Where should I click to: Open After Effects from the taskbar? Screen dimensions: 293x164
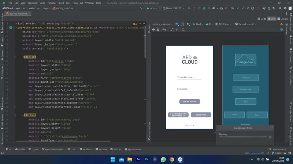pos(138,159)
